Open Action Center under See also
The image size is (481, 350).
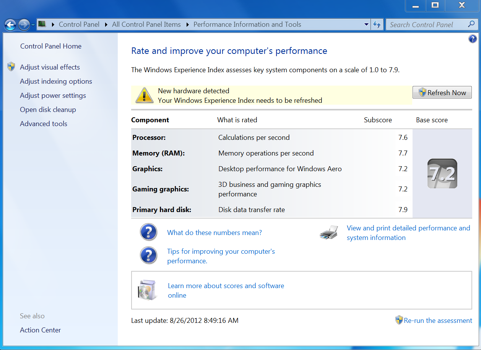[41, 330]
